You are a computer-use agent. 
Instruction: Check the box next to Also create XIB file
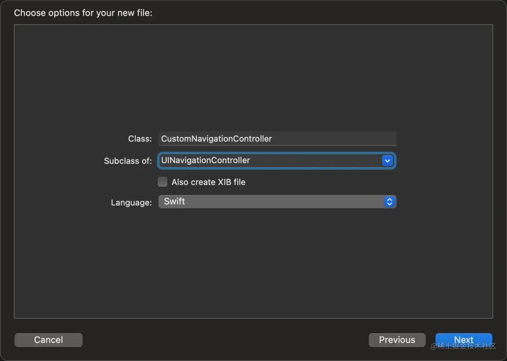tap(162, 182)
